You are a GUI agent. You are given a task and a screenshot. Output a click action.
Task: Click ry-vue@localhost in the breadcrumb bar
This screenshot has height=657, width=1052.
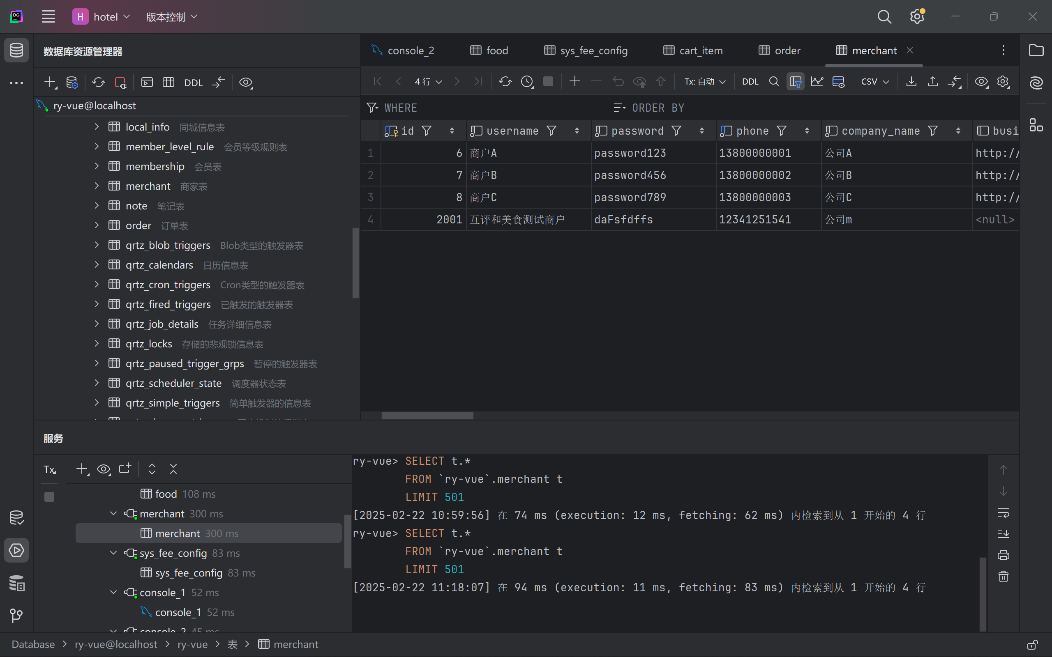(115, 644)
